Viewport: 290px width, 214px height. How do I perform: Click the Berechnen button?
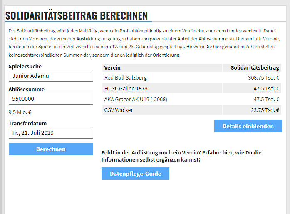coord(51,149)
